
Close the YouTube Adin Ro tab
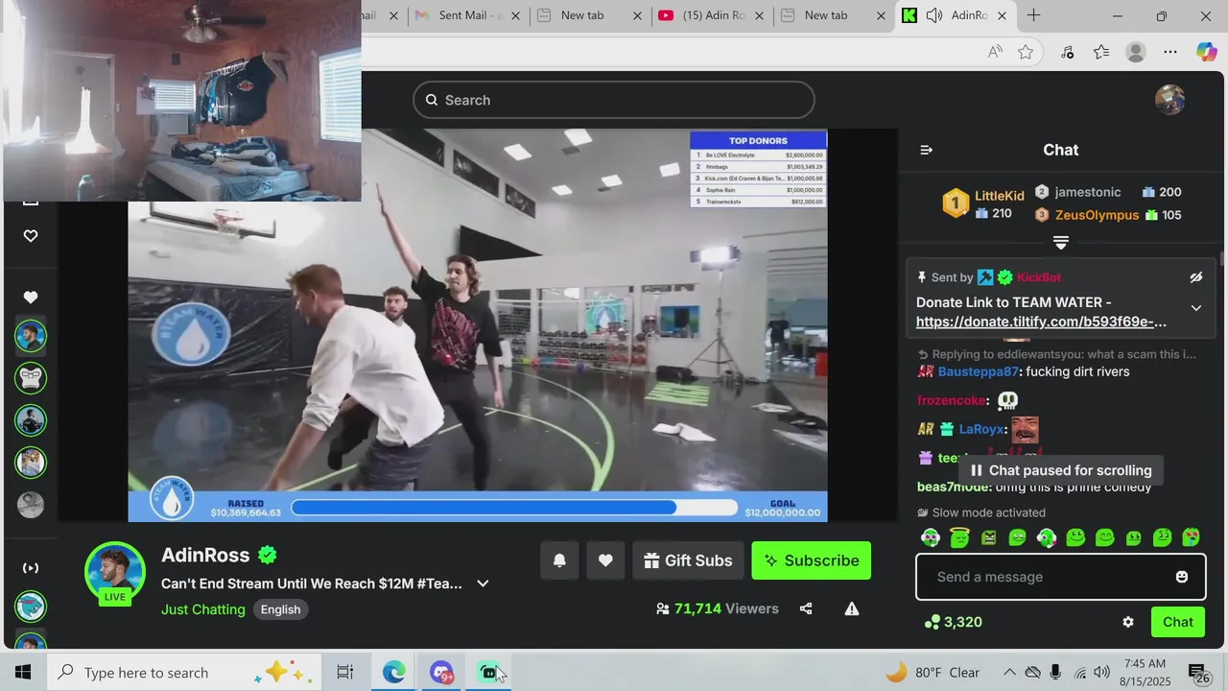760,15
